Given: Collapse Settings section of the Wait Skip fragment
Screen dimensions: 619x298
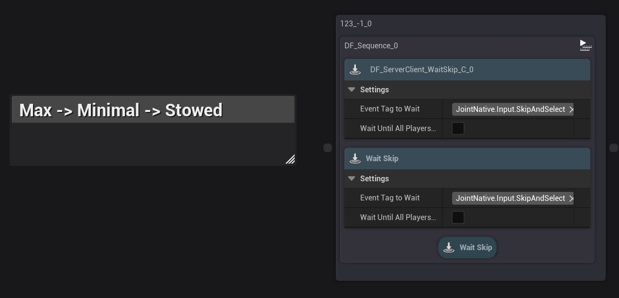Looking at the screenshot, I should 352,179.
